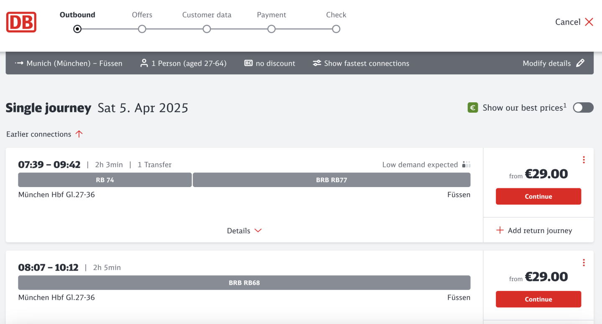Go to the Customer data step label
Viewport: 602px width, 324px height.
(x=207, y=15)
